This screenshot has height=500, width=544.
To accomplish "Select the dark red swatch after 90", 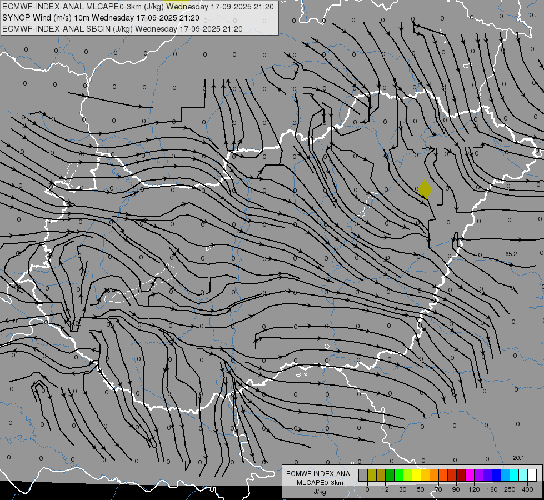I will (x=461, y=476).
